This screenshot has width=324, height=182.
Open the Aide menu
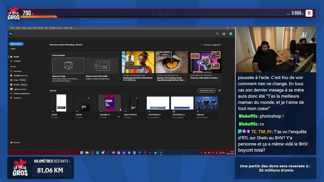71,28
